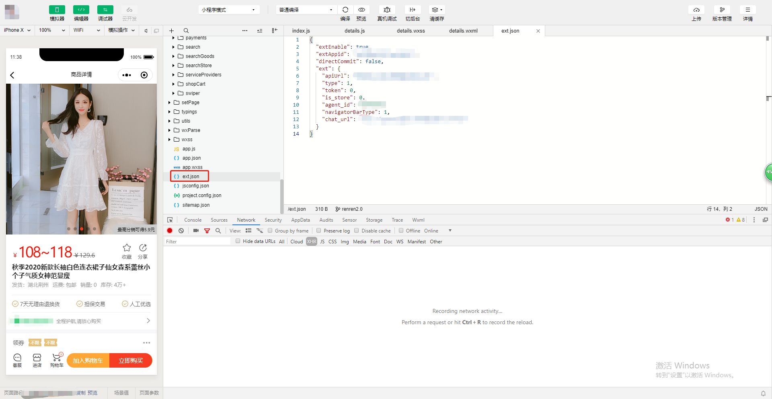The height and width of the screenshot is (399, 772).
Task: Switch to the index.js tab
Action: coord(301,31)
